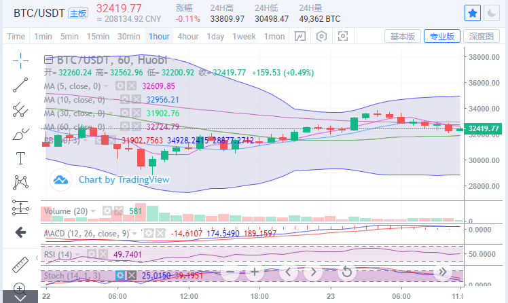Remove the Stoch indicator

pos(132,276)
